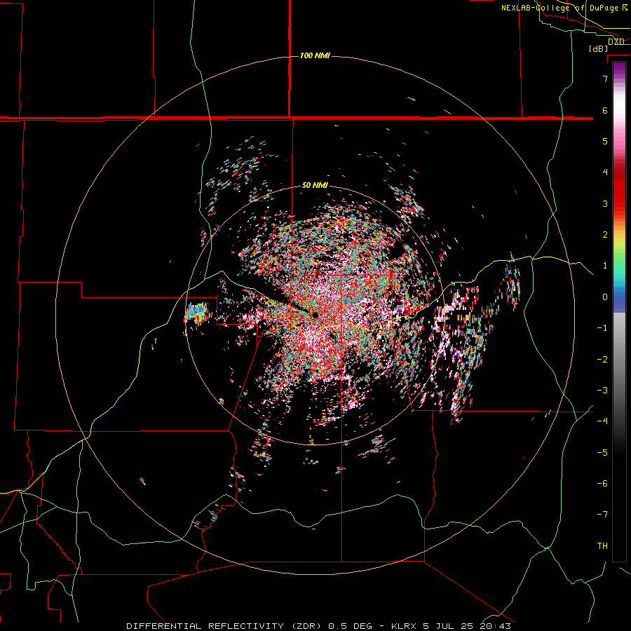Click the scale value 3
The width and height of the screenshot is (631, 631).
pos(605,203)
